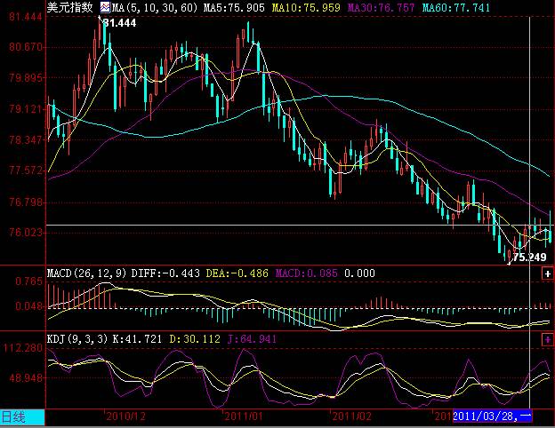This screenshot has height=428, width=555.
Task: Click the 0.765 MACD axis label
Action: tap(28, 281)
